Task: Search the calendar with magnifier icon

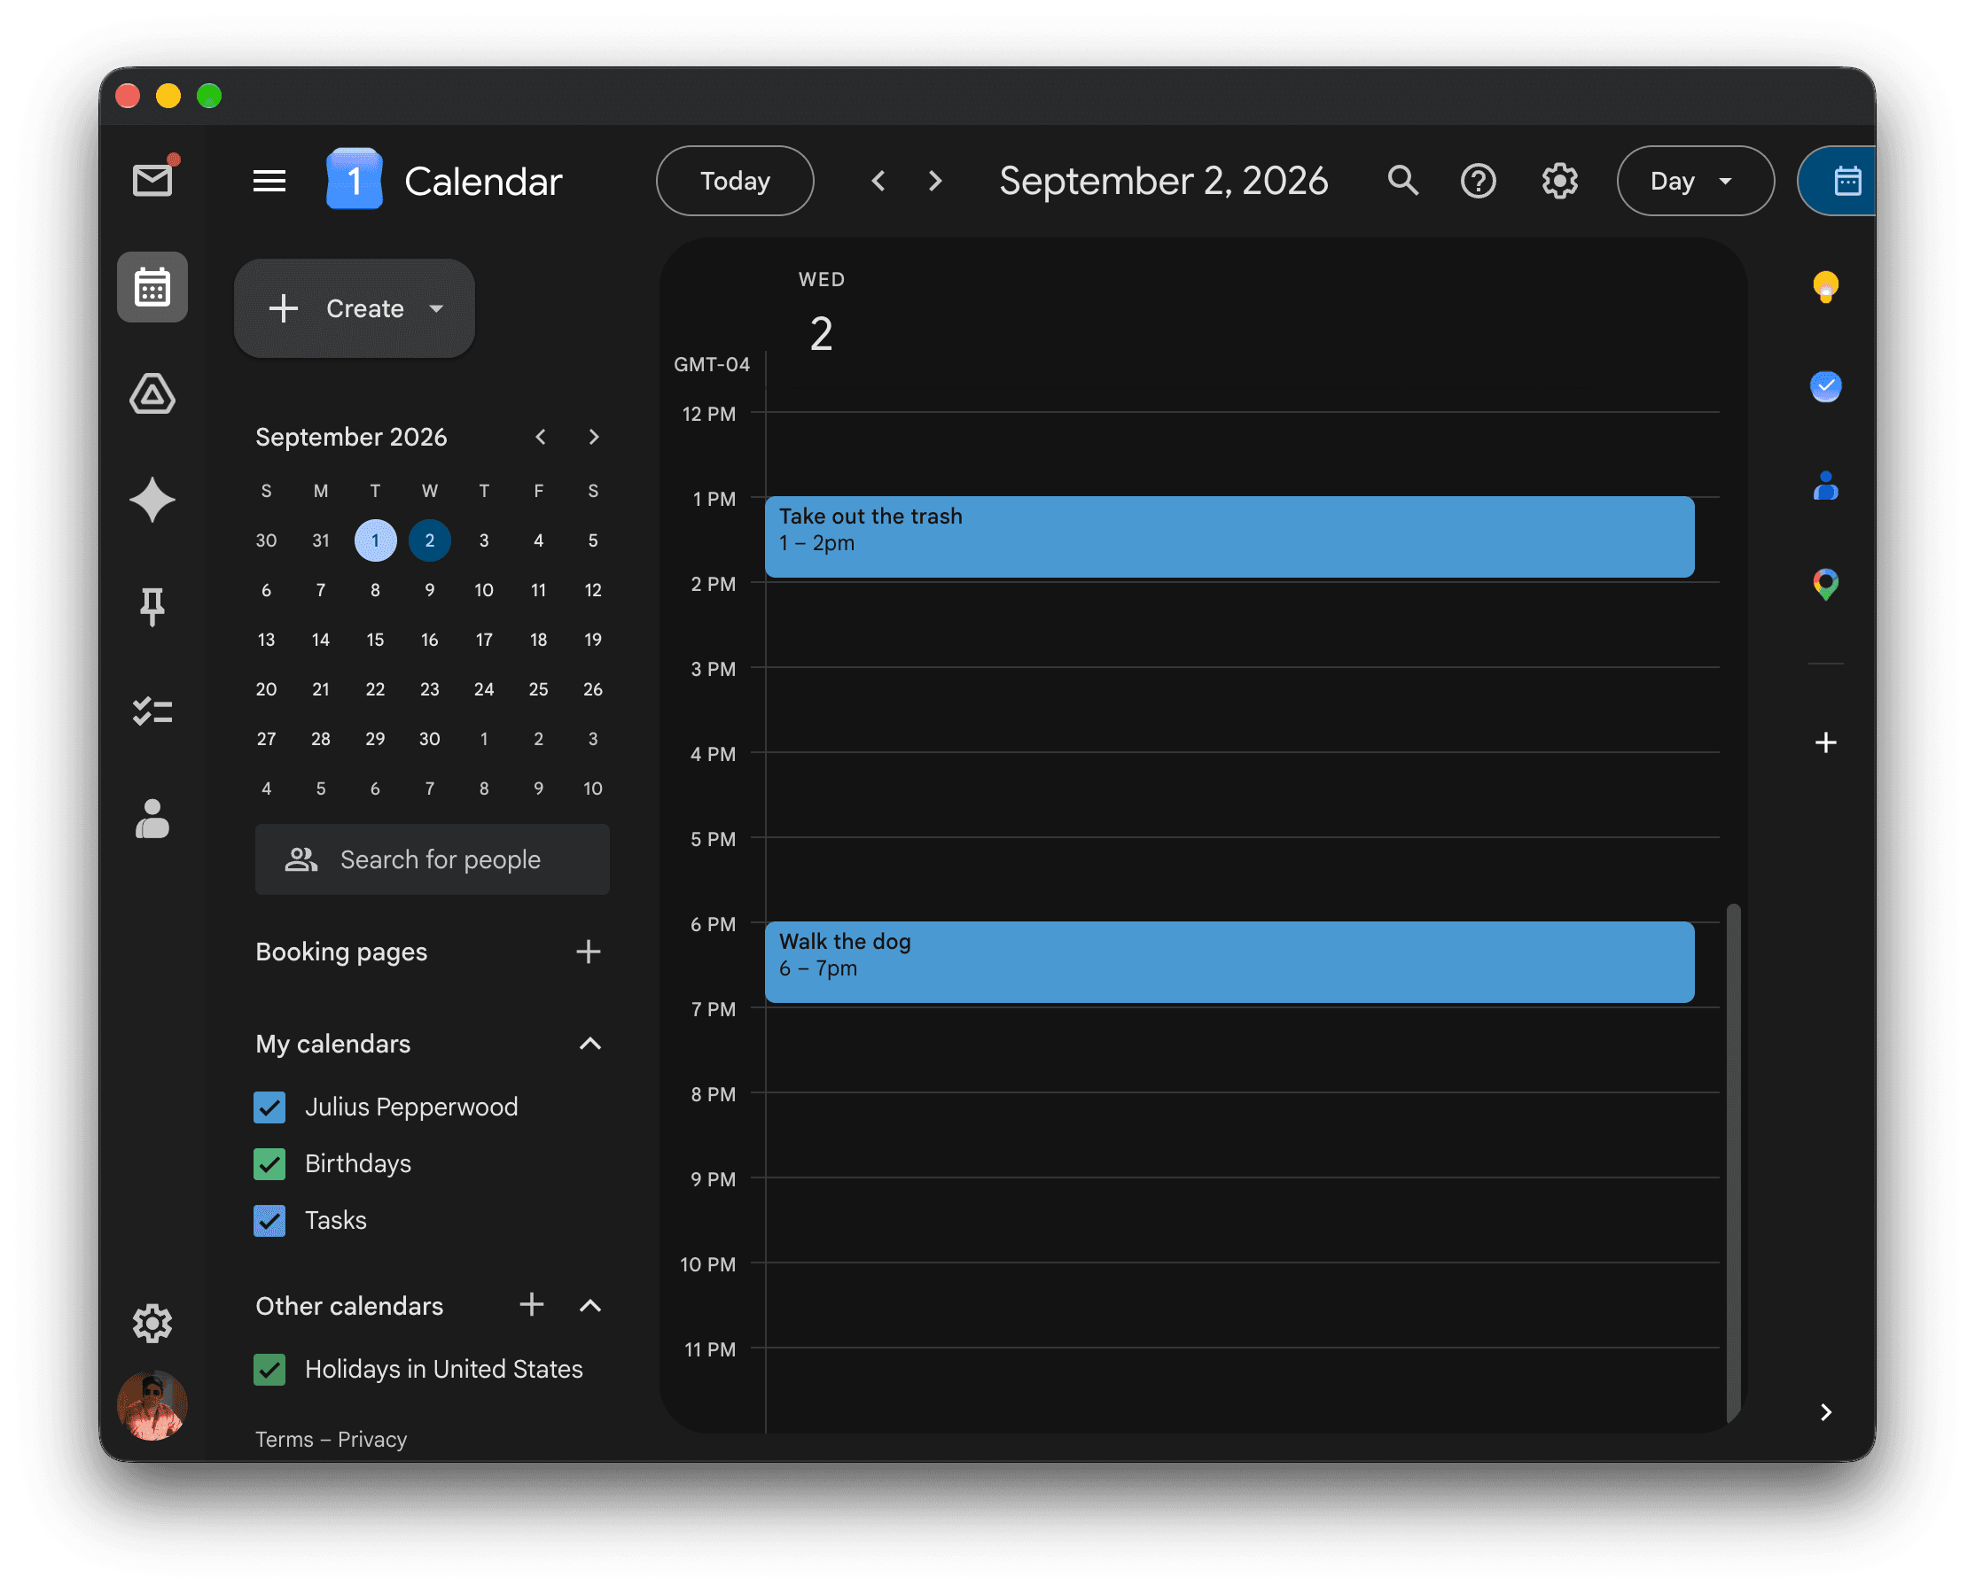Action: [x=1403, y=181]
